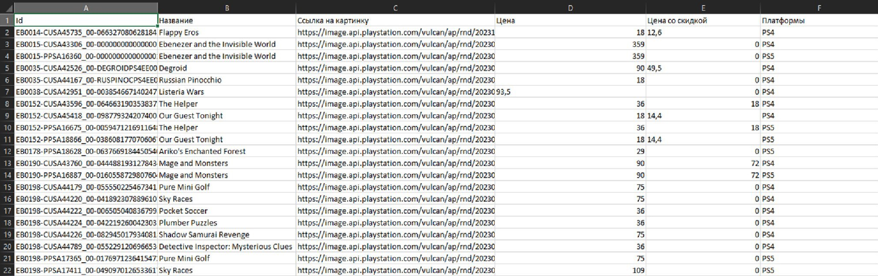Select the discounted price '49,5' cell

pos(703,68)
